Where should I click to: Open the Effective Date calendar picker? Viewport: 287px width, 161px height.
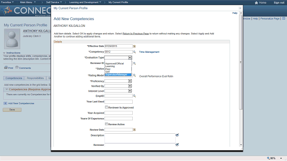coord(134,47)
